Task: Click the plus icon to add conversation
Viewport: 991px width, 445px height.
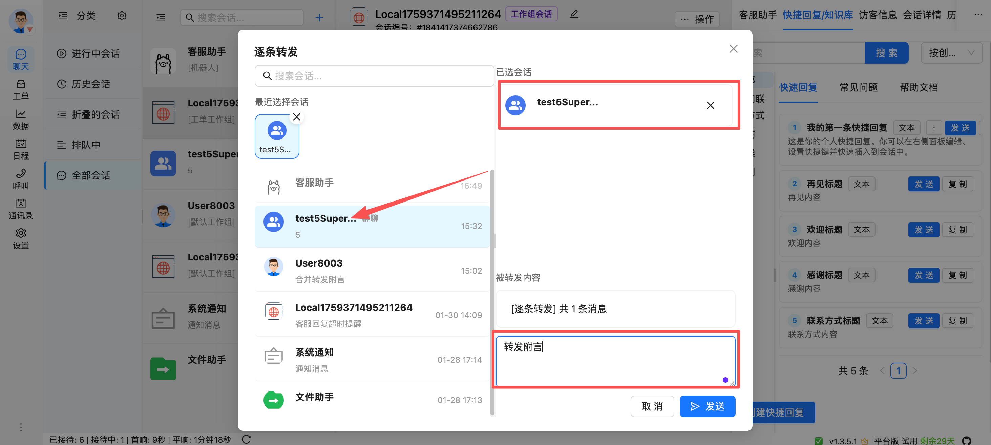Action: (319, 18)
